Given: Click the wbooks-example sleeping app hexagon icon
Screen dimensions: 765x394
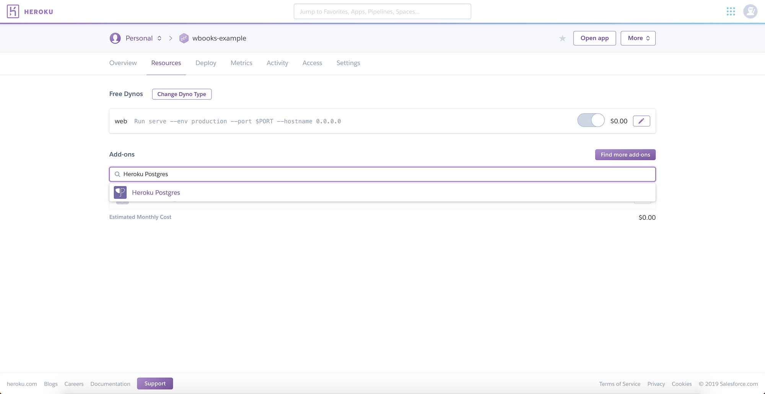Looking at the screenshot, I should tap(184, 38).
